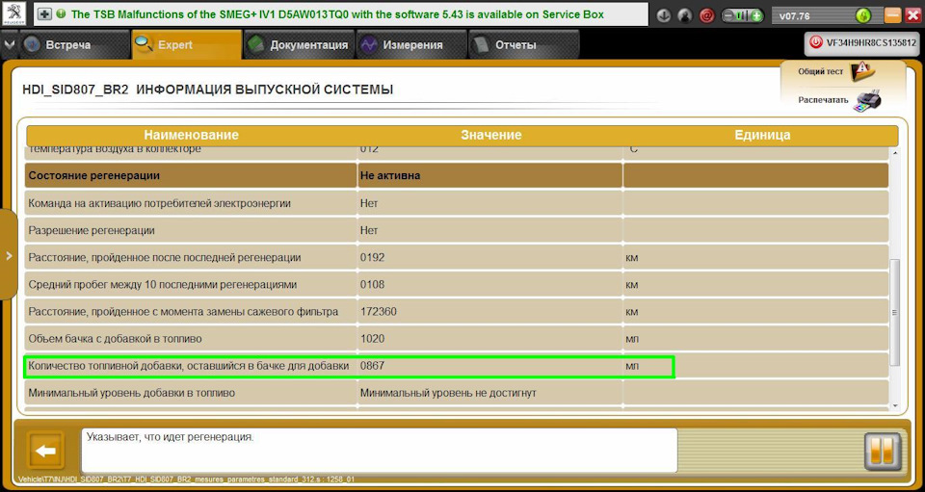Screen dimensions: 925x492
Task: Click the grey minus zoom-out button
Action: tap(729, 16)
